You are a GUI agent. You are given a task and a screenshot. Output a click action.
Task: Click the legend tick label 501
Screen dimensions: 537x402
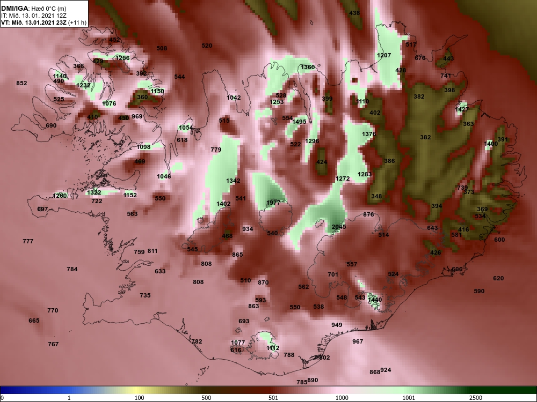(273, 398)
